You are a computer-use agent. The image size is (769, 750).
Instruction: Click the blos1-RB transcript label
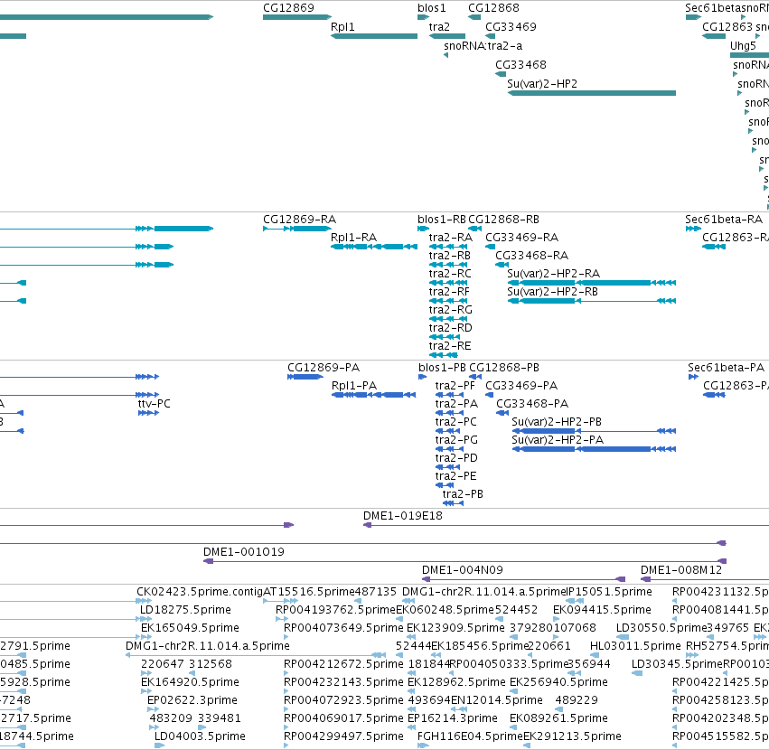[441, 220]
